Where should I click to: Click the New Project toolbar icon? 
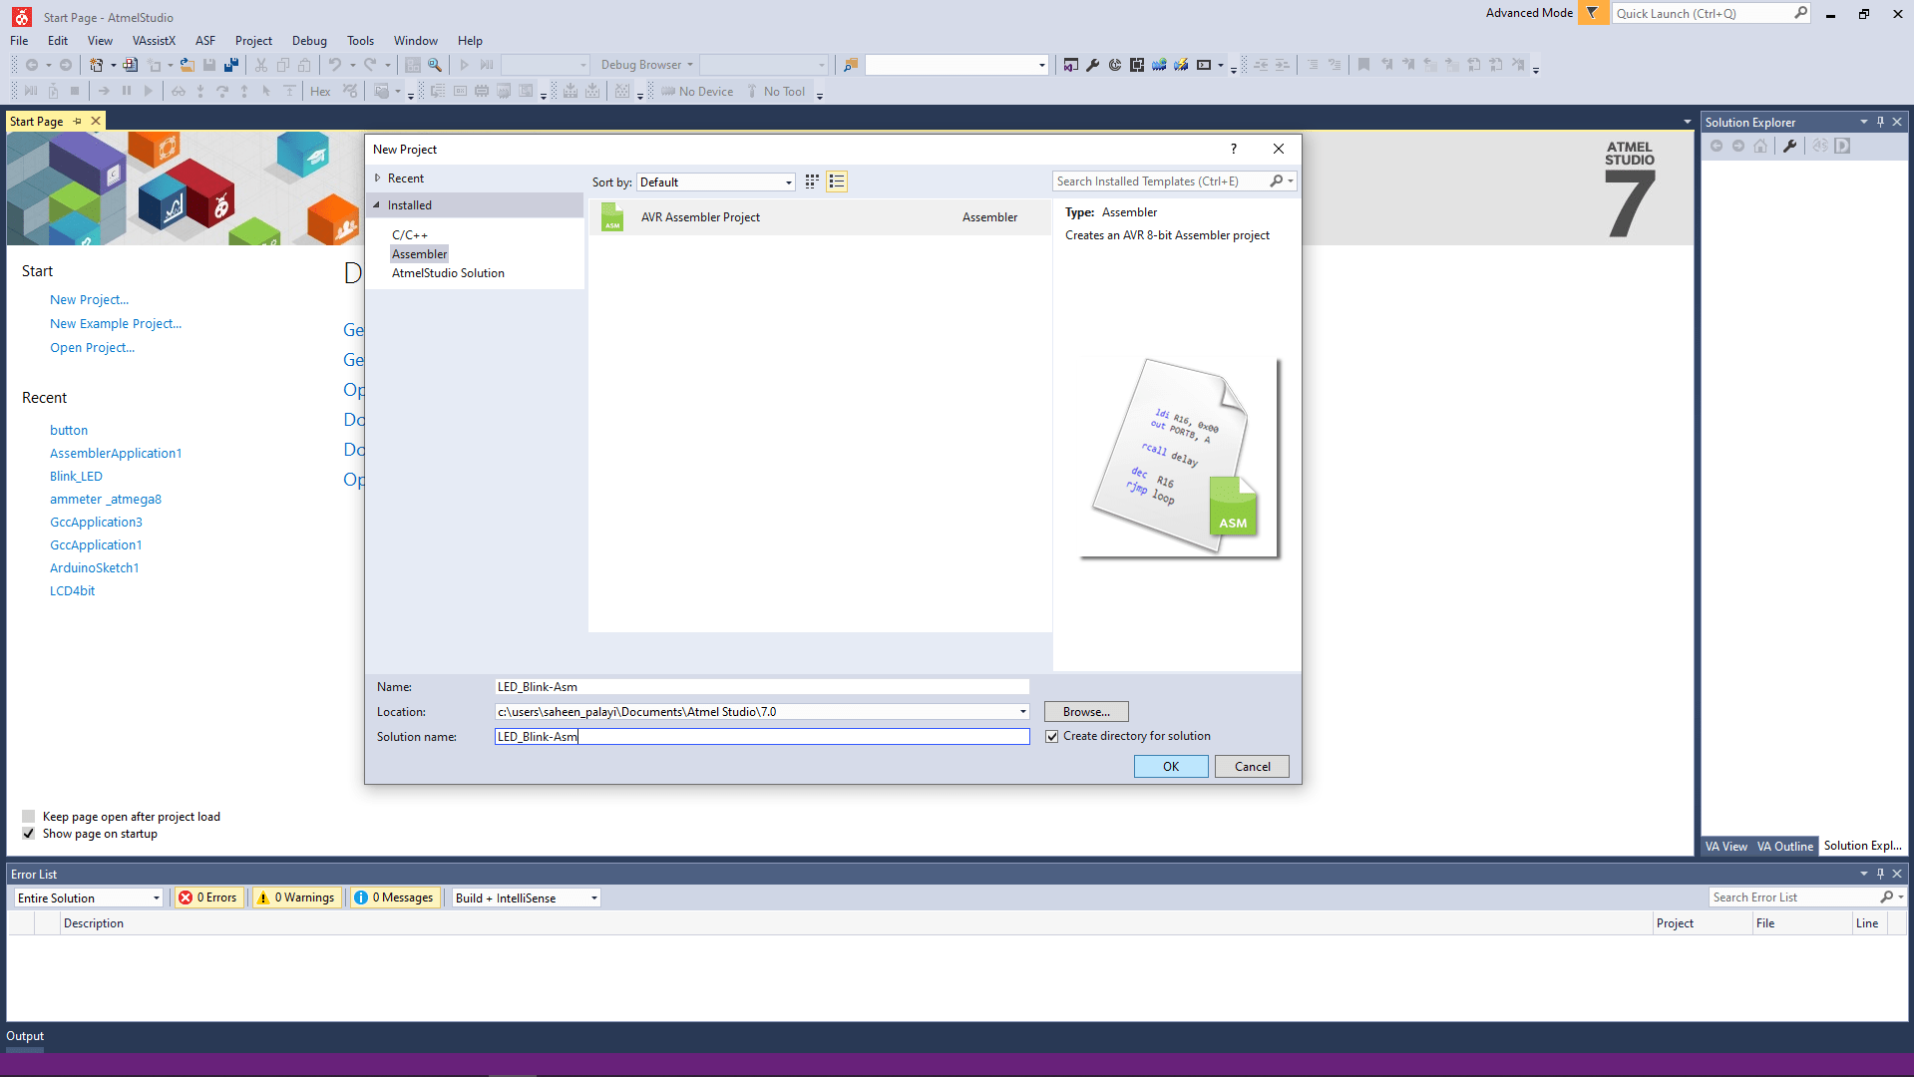96,65
